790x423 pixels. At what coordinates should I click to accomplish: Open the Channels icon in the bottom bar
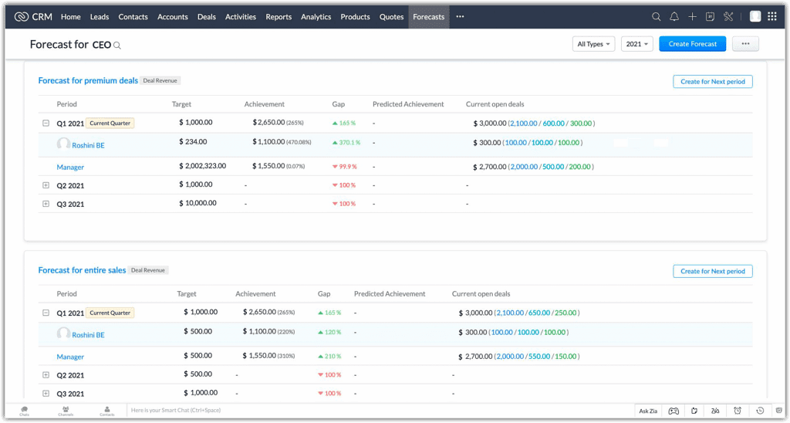click(66, 411)
